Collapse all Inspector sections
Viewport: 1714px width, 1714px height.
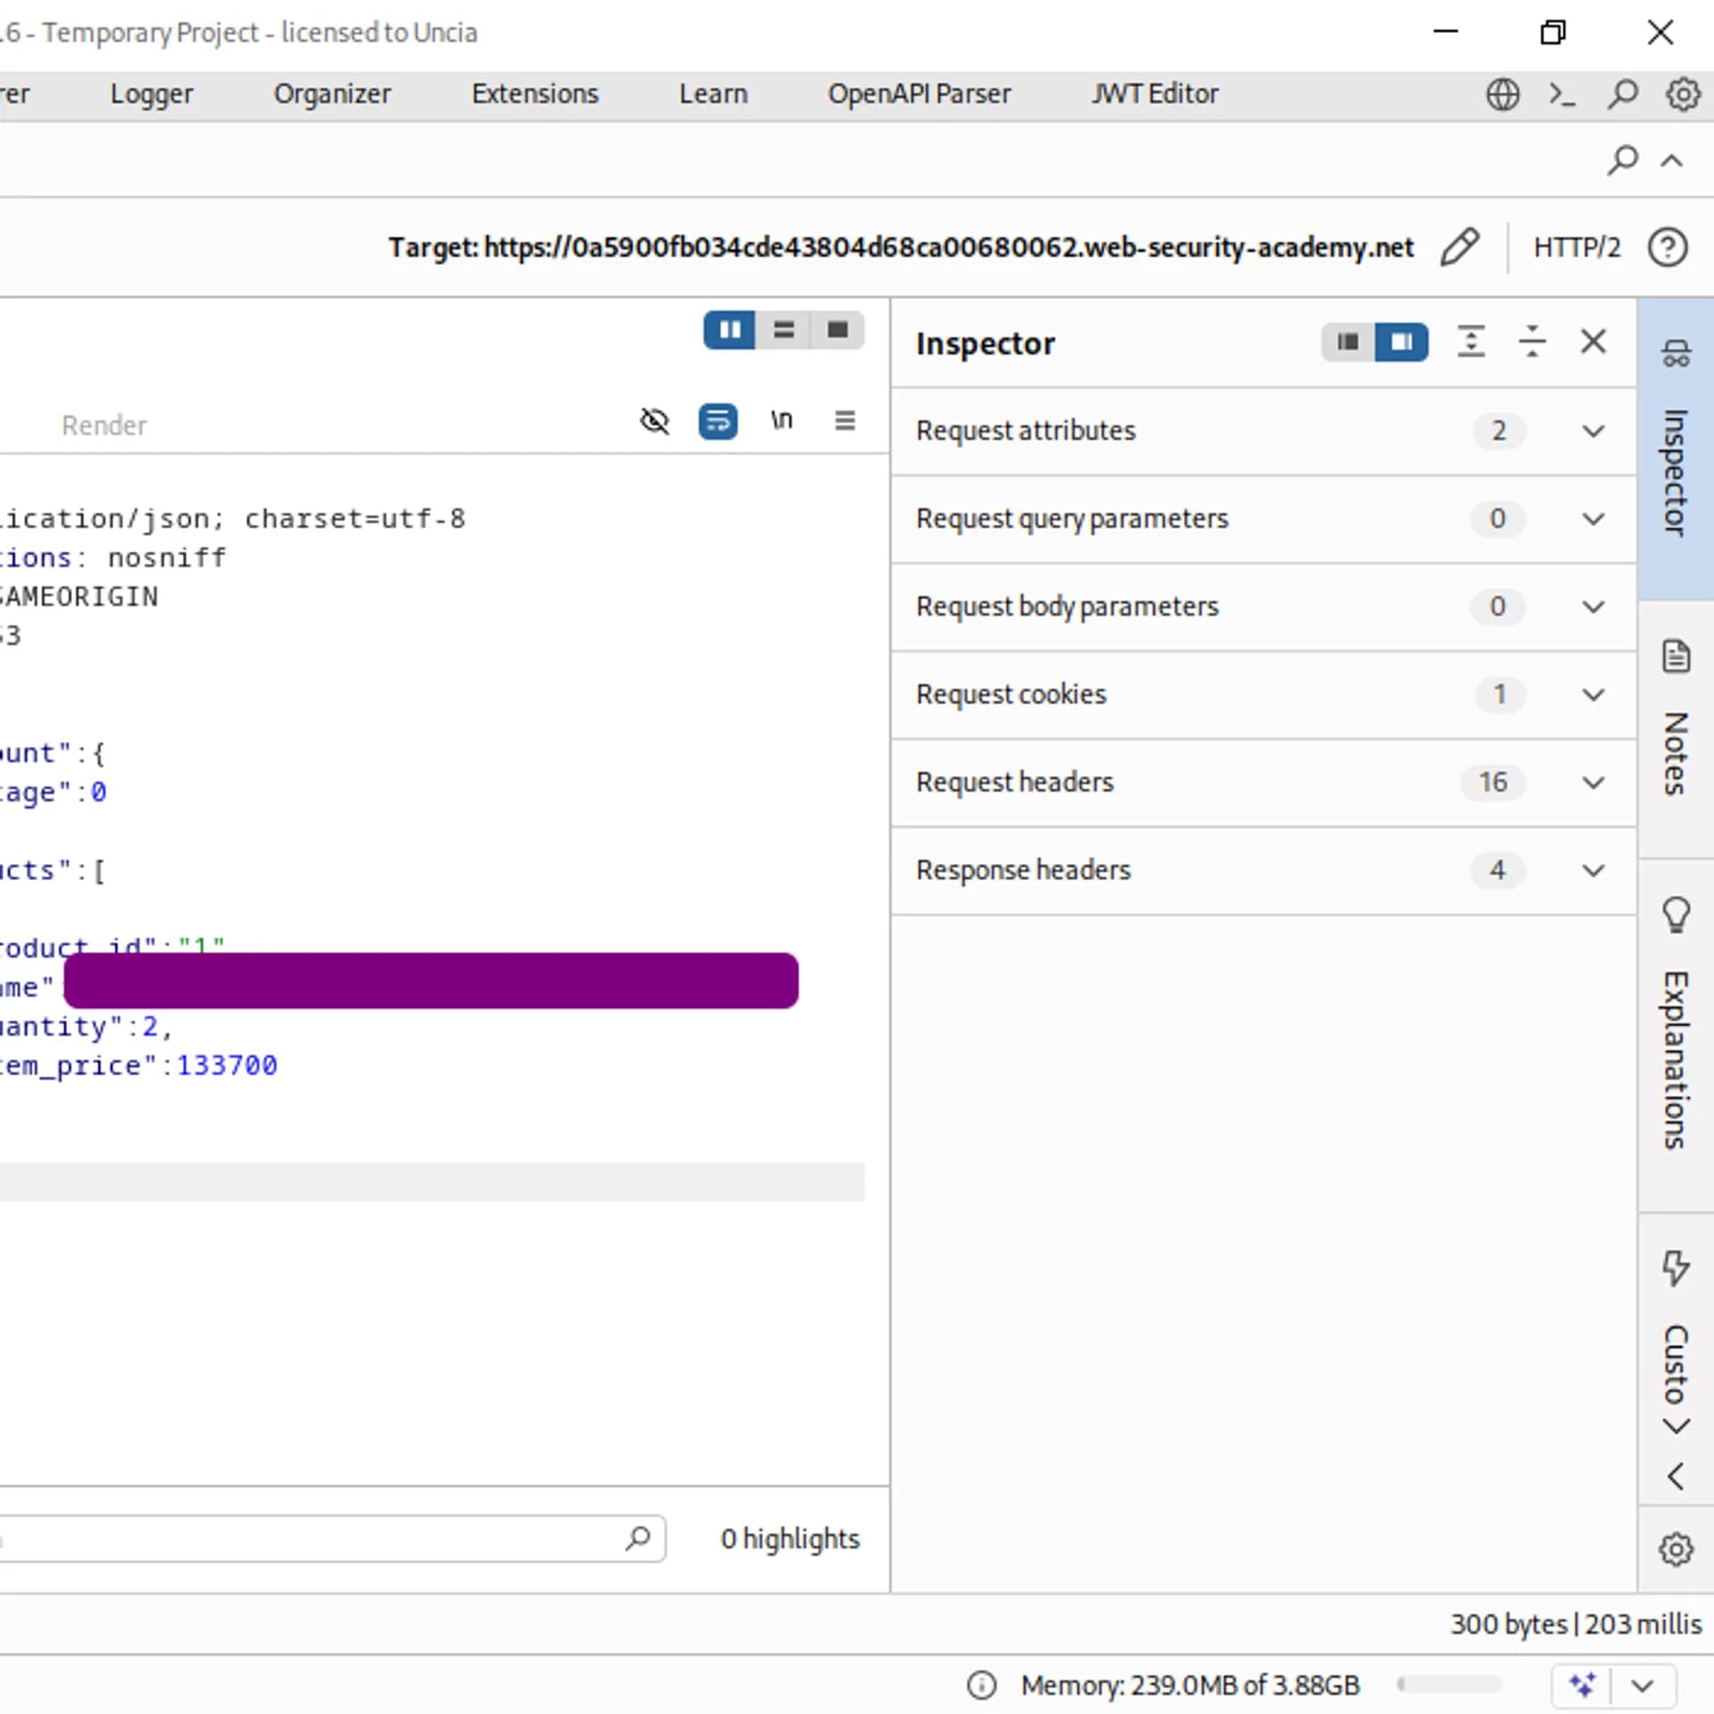[1532, 342]
